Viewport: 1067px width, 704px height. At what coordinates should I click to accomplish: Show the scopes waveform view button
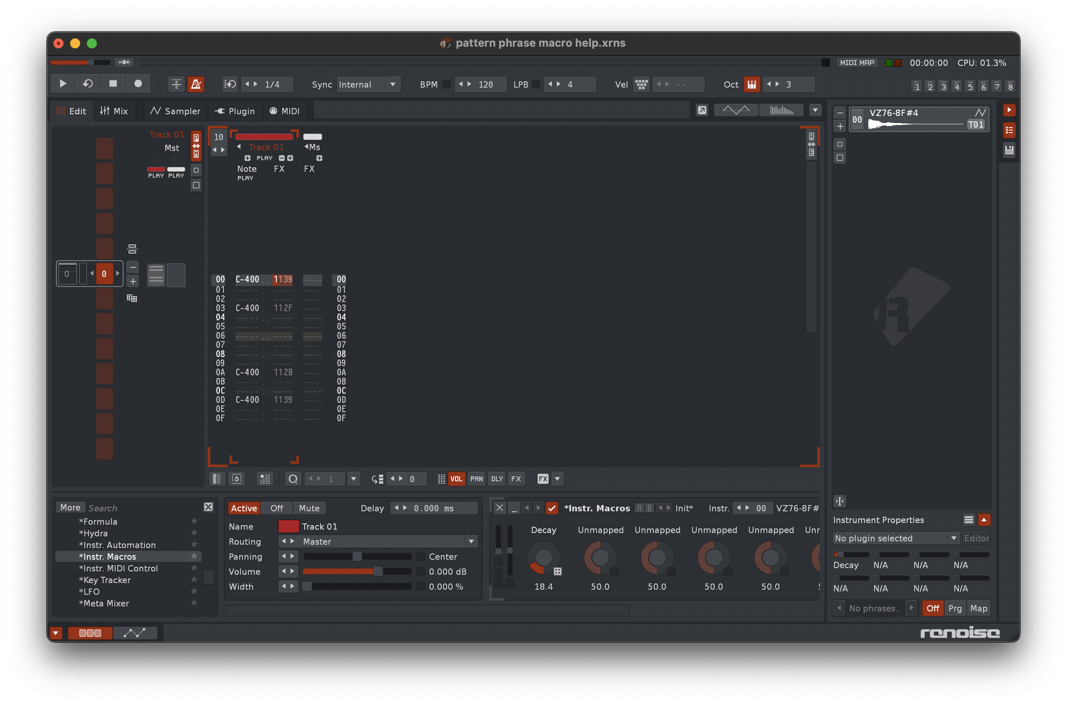pos(736,111)
